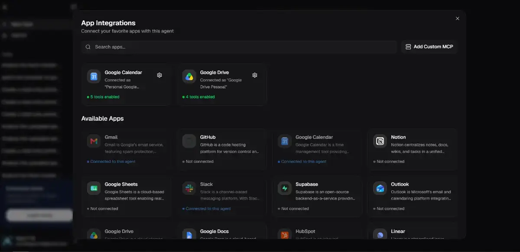Click the connected Google Calendar app icon
This screenshot has height=252, width=520.
point(94,77)
